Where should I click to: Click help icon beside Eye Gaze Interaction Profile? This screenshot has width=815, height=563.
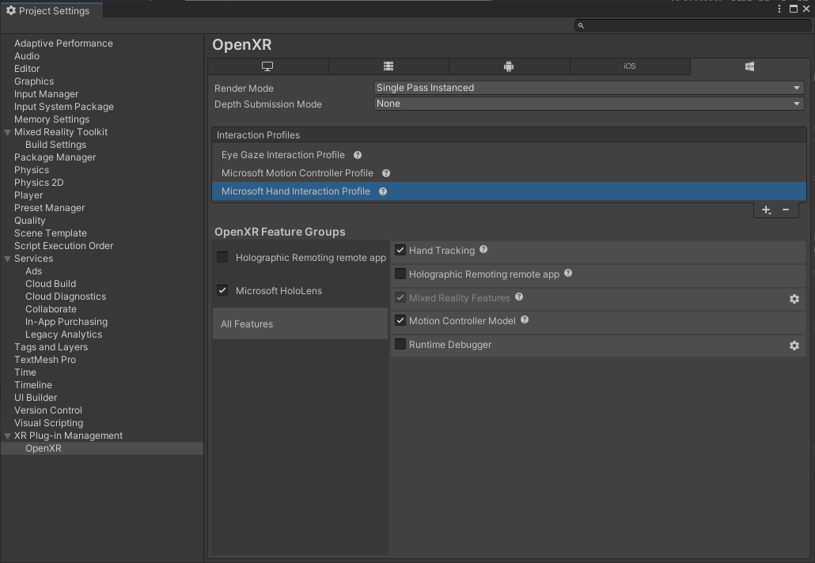tap(358, 155)
